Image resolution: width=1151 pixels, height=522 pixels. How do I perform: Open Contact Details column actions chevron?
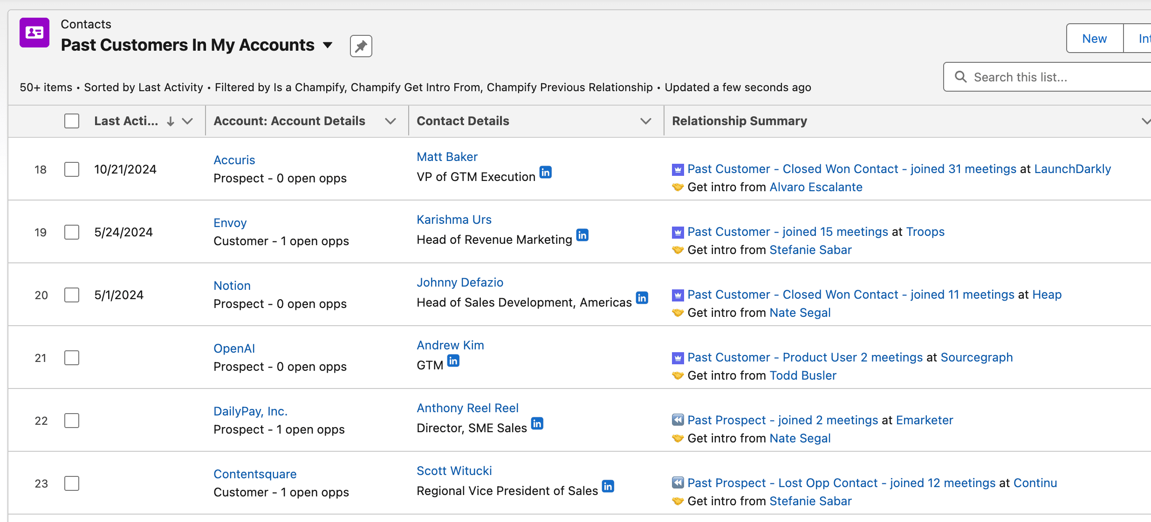pos(645,121)
